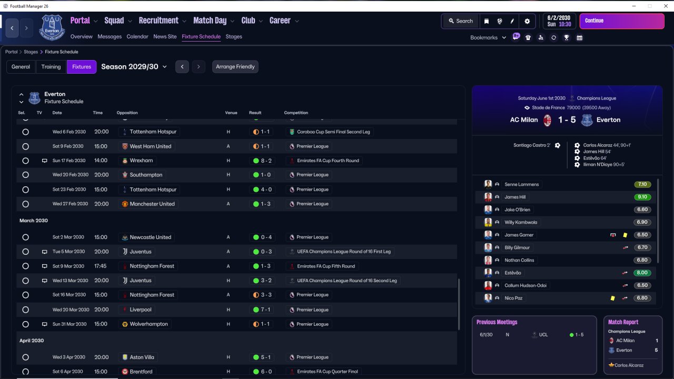Click Billy Gilmour's substitution arrows icon
The width and height of the screenshot is (674, 379).
[625, 247]
